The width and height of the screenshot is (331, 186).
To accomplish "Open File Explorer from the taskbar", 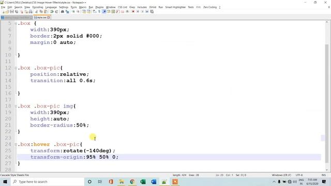I will (x=122, y=182).
